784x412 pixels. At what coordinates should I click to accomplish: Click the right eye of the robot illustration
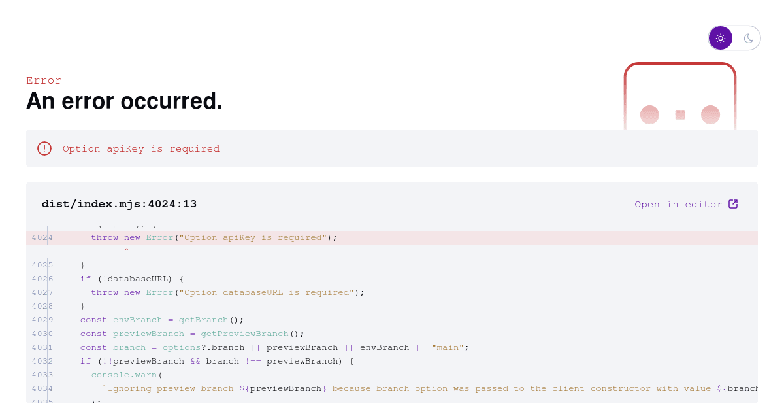[710, 114]
